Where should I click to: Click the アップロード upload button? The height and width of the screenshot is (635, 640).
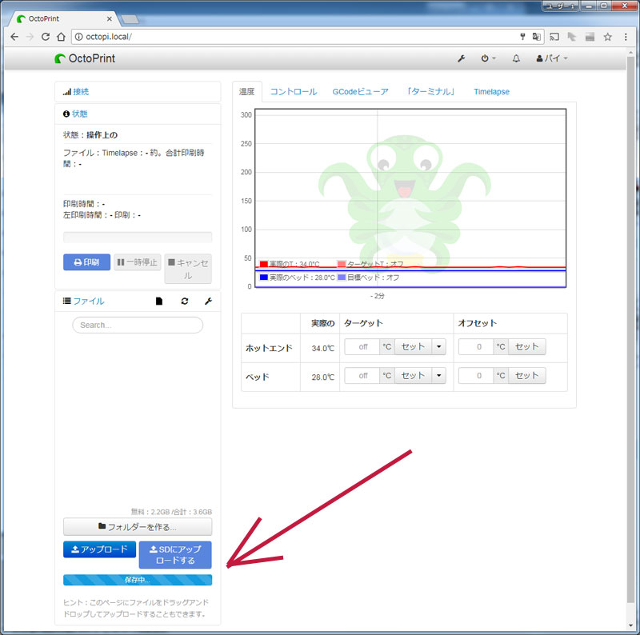click(99, 549)
